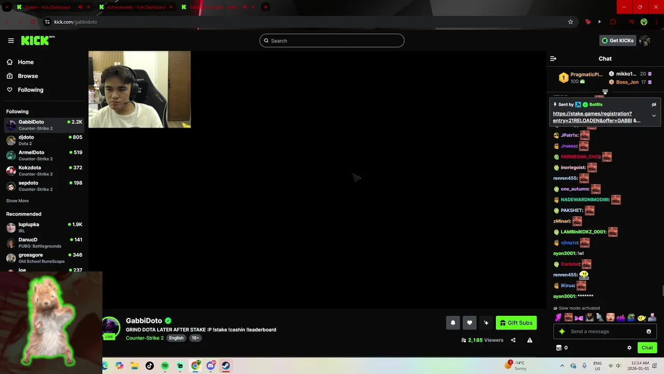This screenshot has height=374, width=664.
Task: Click the green Chat send button
Action: pyautogui.click(x=647, y=348)
